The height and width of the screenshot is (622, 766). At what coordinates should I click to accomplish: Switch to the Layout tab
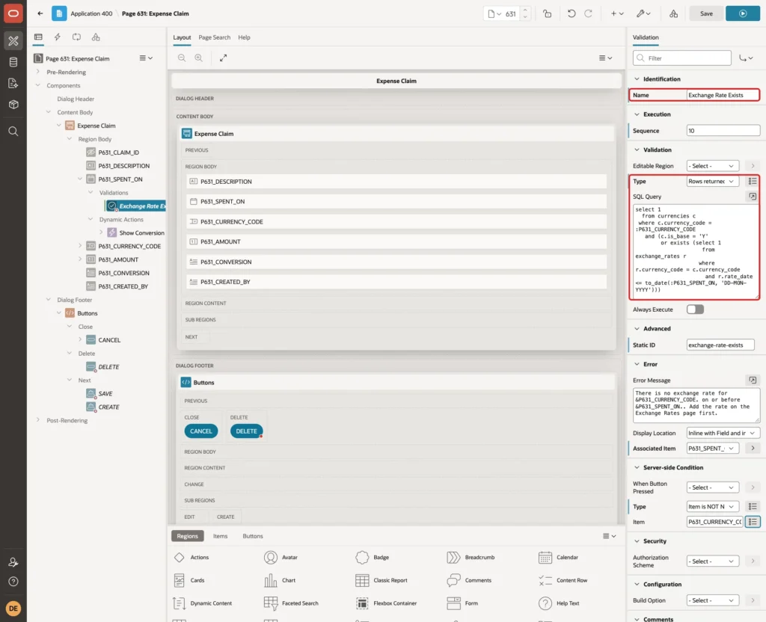tap(182, 37)
